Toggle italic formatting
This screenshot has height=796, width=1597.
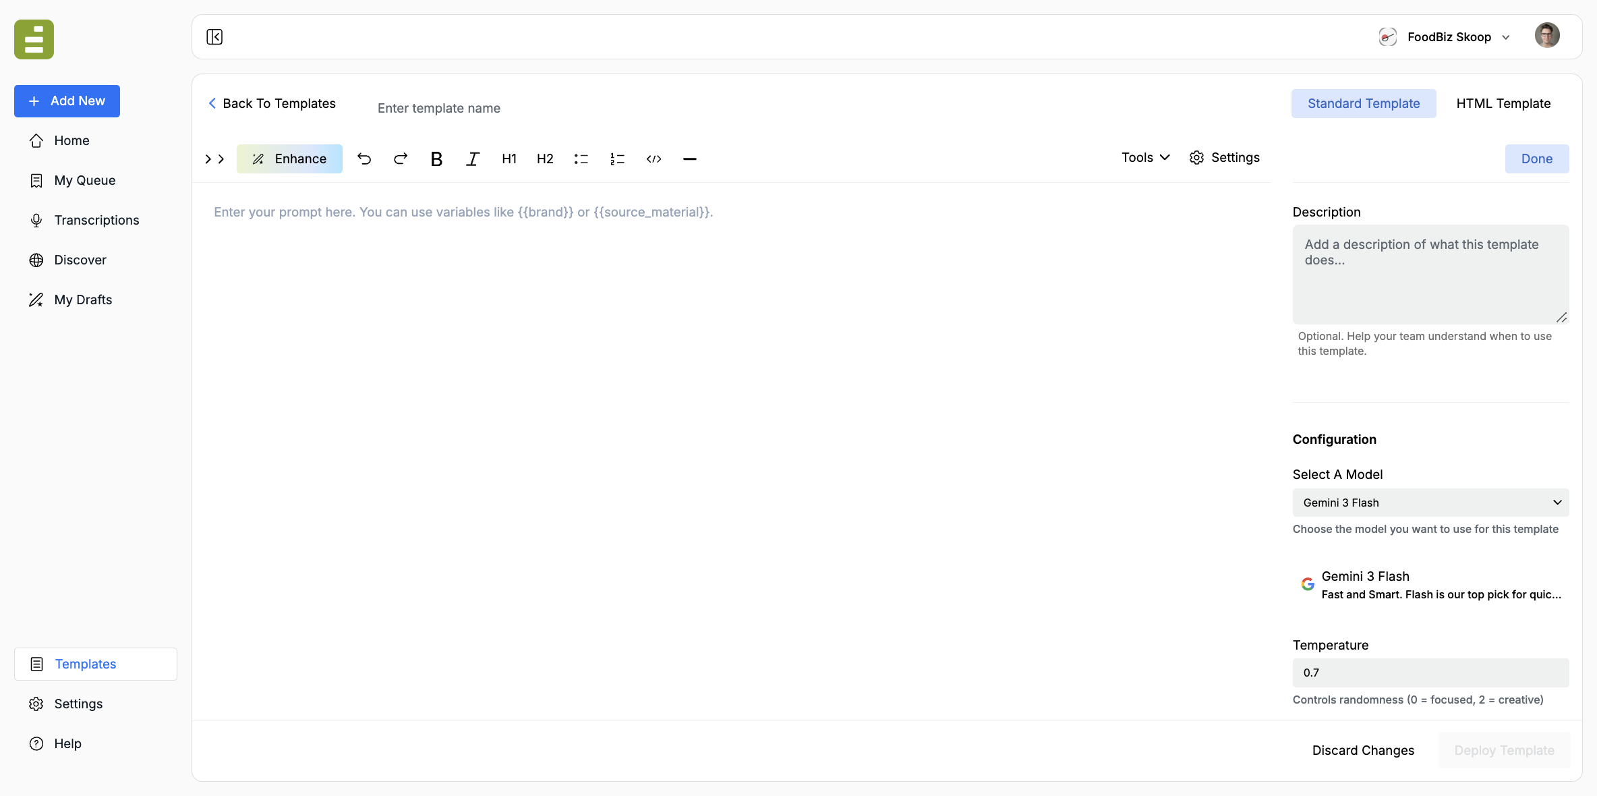point(473,159)
